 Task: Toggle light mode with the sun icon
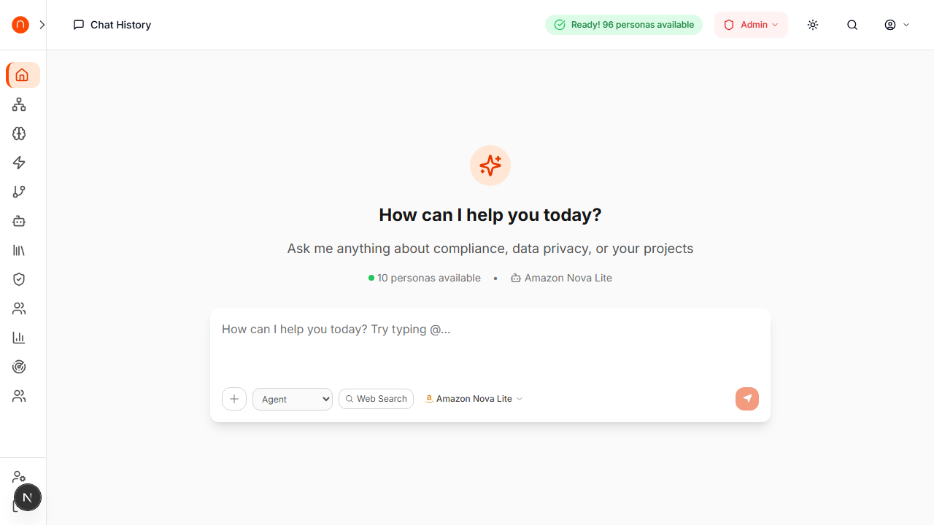tap(813, 24)
